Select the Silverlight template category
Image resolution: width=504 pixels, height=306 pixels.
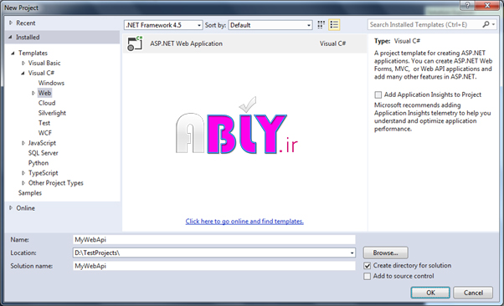click(x=52, y=113)
